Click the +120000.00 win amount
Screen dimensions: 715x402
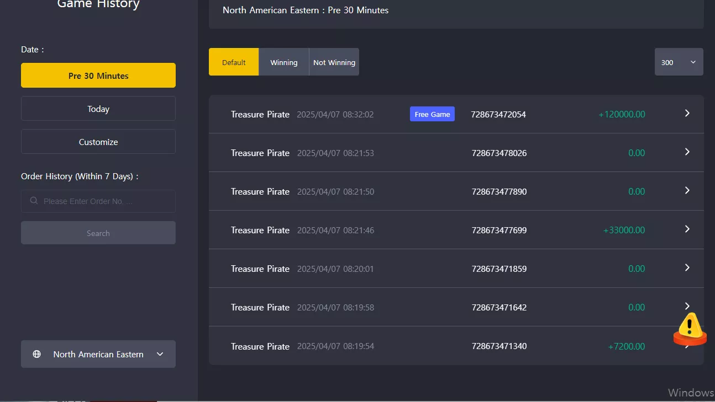(622, 115)
